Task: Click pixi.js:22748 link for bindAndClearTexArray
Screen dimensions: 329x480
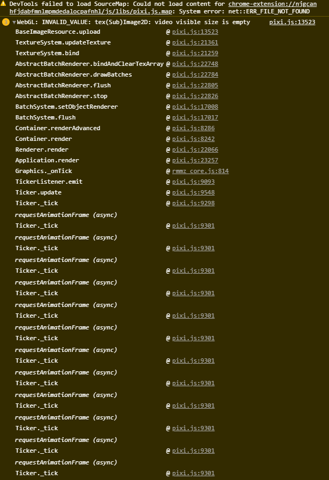Action: pyautogui.click(x=195, y=64)
